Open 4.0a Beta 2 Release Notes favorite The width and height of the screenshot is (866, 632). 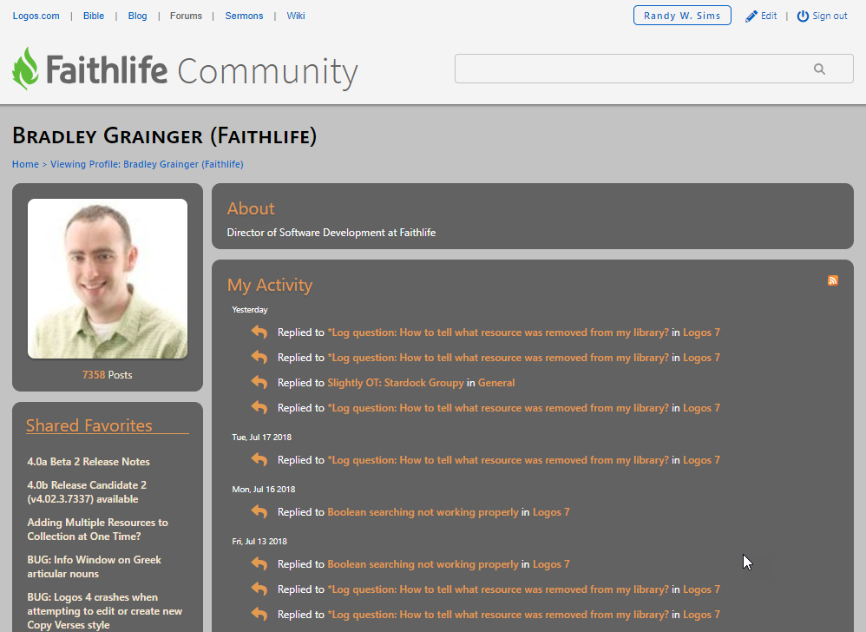(89, 461)
